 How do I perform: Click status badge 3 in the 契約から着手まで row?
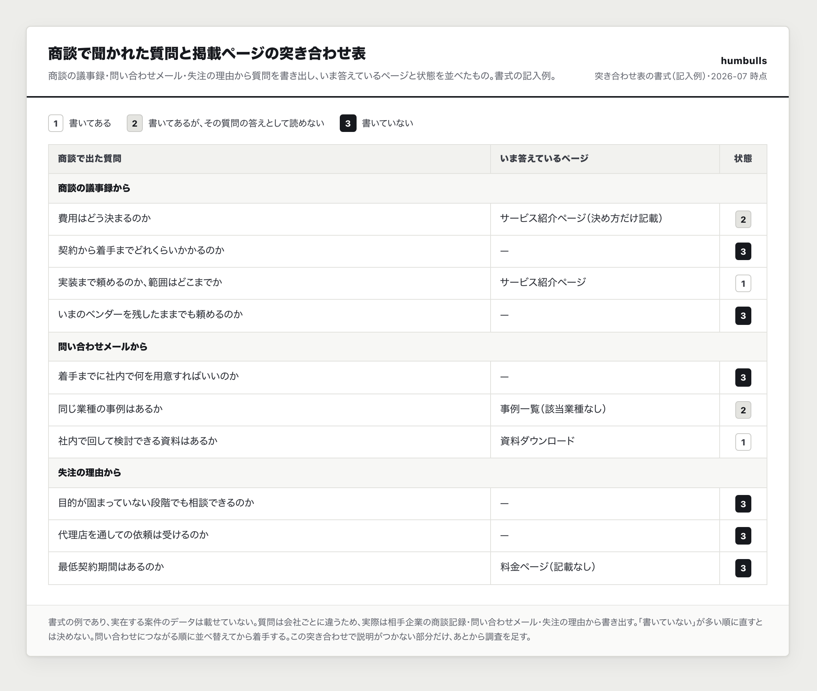point(743,251)
